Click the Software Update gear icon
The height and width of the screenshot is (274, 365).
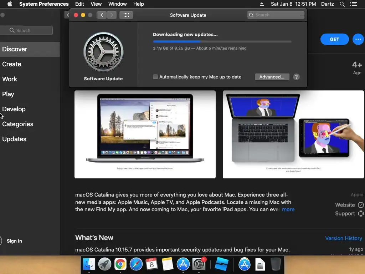coord(103,52)
